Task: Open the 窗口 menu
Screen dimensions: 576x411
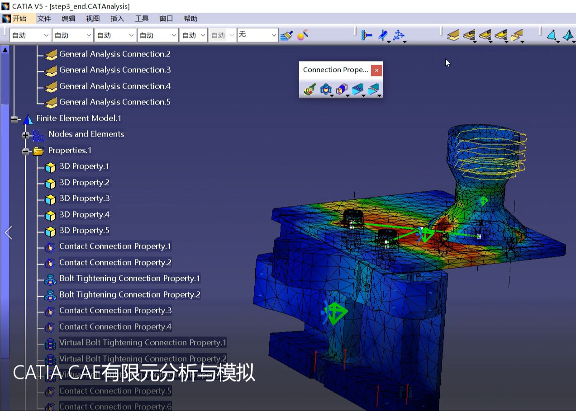Action: tap(166, 19)
